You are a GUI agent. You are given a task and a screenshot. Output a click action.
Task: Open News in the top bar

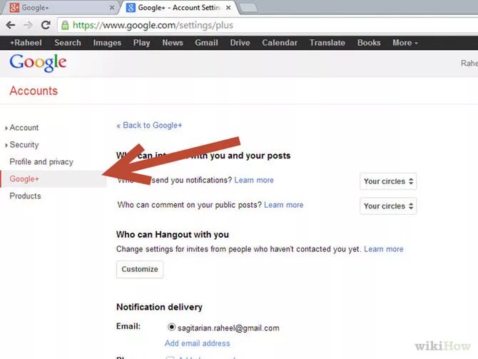pos(173,43)
